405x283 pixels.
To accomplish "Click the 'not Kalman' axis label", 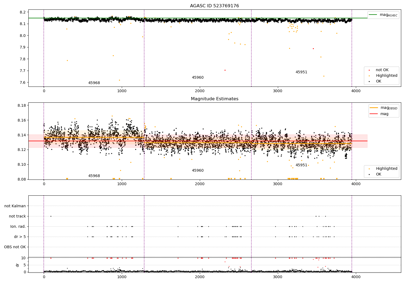I will click(x=15, y=206).
